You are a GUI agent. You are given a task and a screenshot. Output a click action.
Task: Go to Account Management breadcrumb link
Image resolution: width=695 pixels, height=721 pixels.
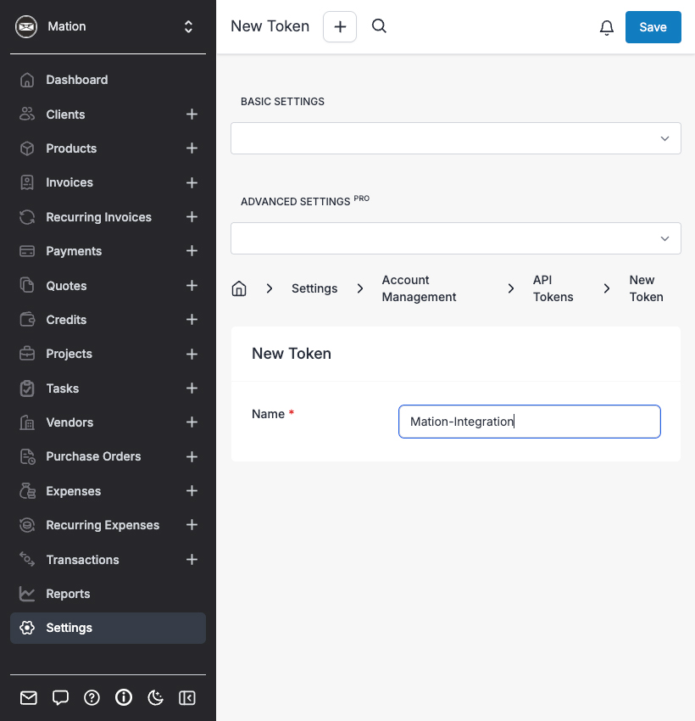(419, 288)
